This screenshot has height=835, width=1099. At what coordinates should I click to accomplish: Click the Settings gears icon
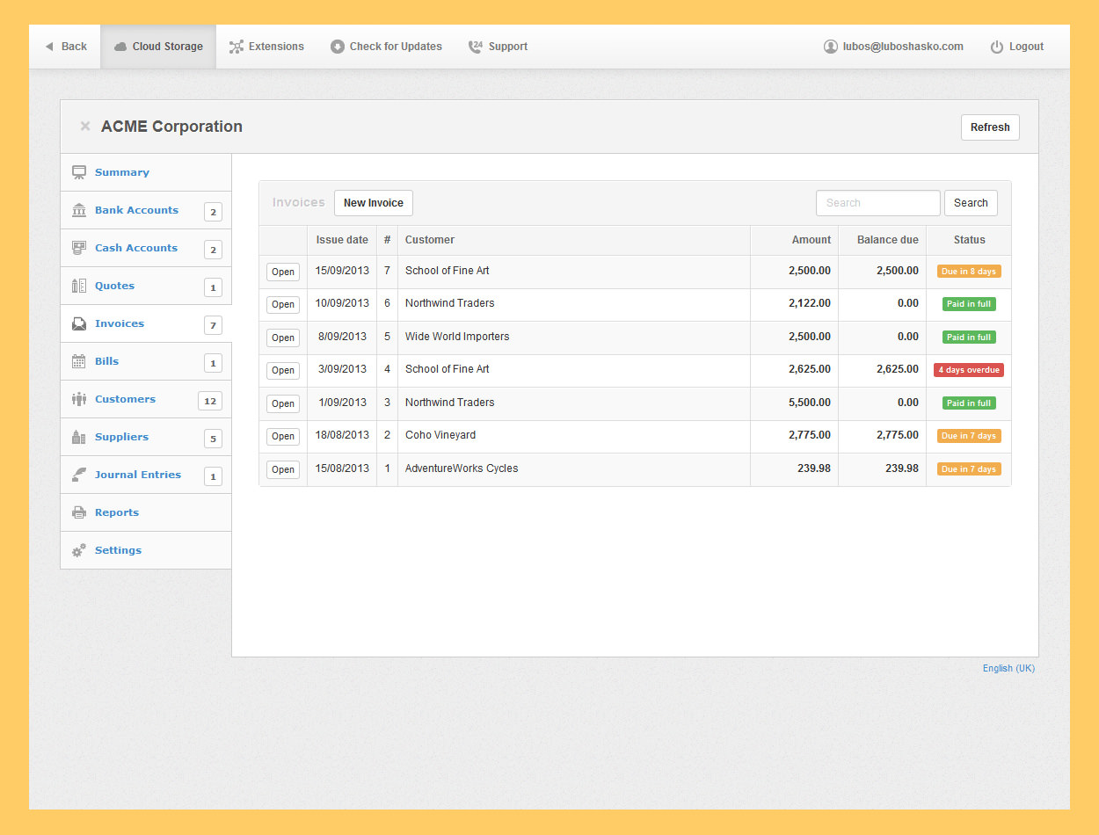79,550
